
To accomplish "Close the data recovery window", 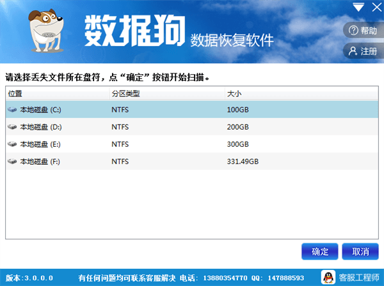I will click(x=377, y=7).
